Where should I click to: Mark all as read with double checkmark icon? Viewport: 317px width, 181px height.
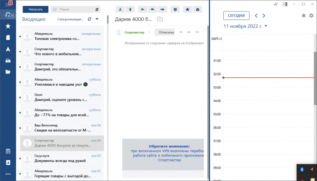tap(275, 4)
